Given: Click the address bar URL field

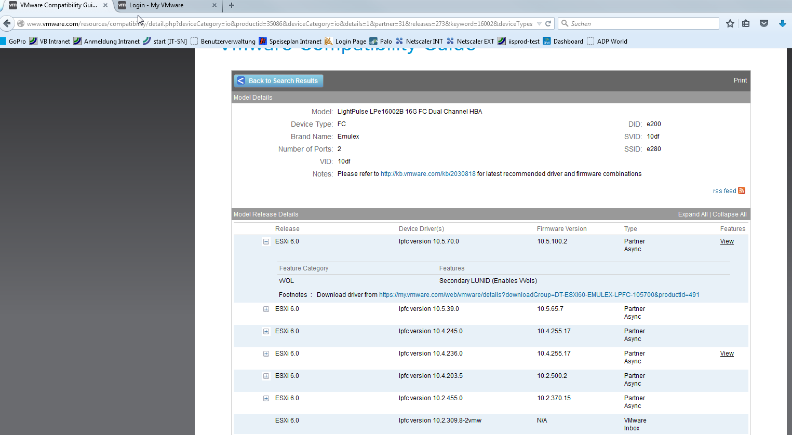Looking at the screenshot, I should [279, 23].
